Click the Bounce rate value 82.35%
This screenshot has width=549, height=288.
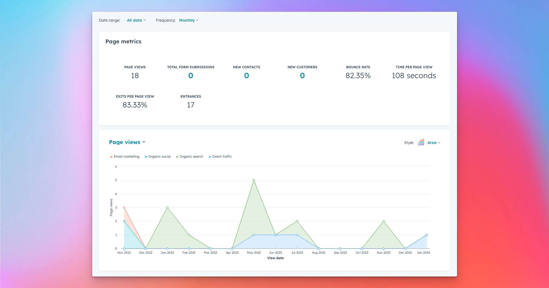click(x=358, y=76)
